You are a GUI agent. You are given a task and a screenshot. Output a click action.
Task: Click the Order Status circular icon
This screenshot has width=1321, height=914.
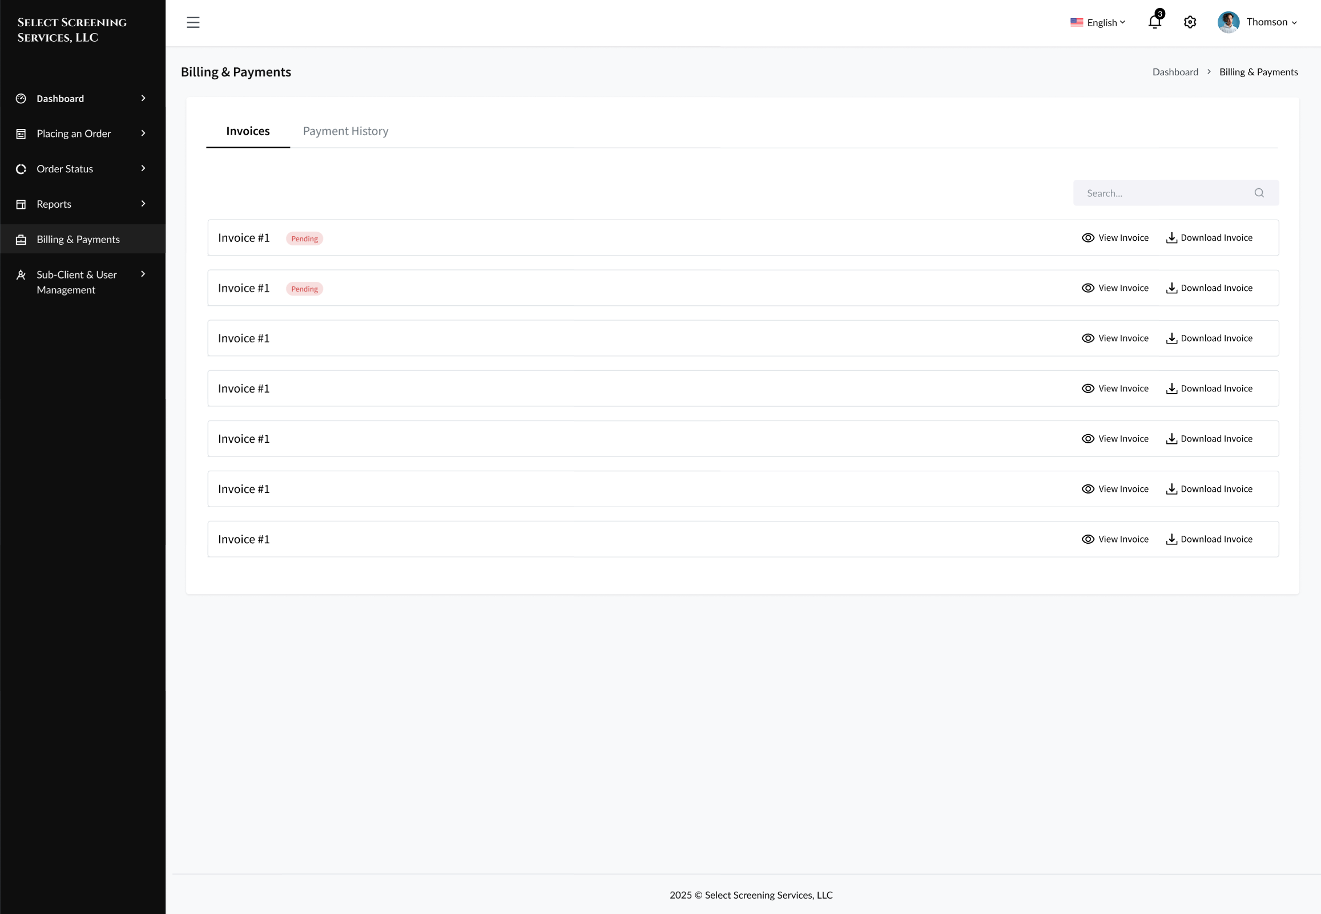(x=21, y=169)
